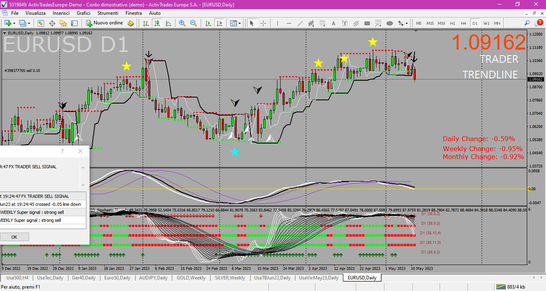Open the New Chart tool

[x=8, y=23]
